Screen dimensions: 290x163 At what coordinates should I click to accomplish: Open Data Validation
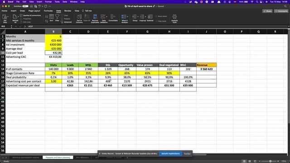coord(104,19)
